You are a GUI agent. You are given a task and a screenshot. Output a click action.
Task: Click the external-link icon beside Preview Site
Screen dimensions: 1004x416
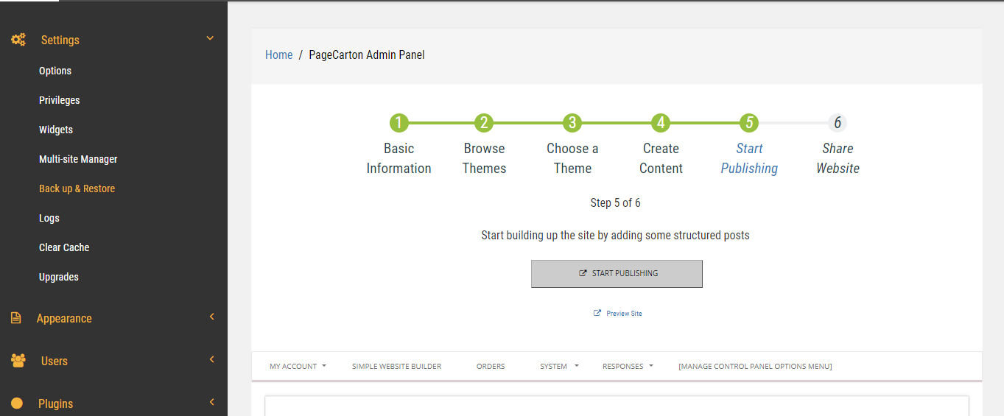(597, 313)
